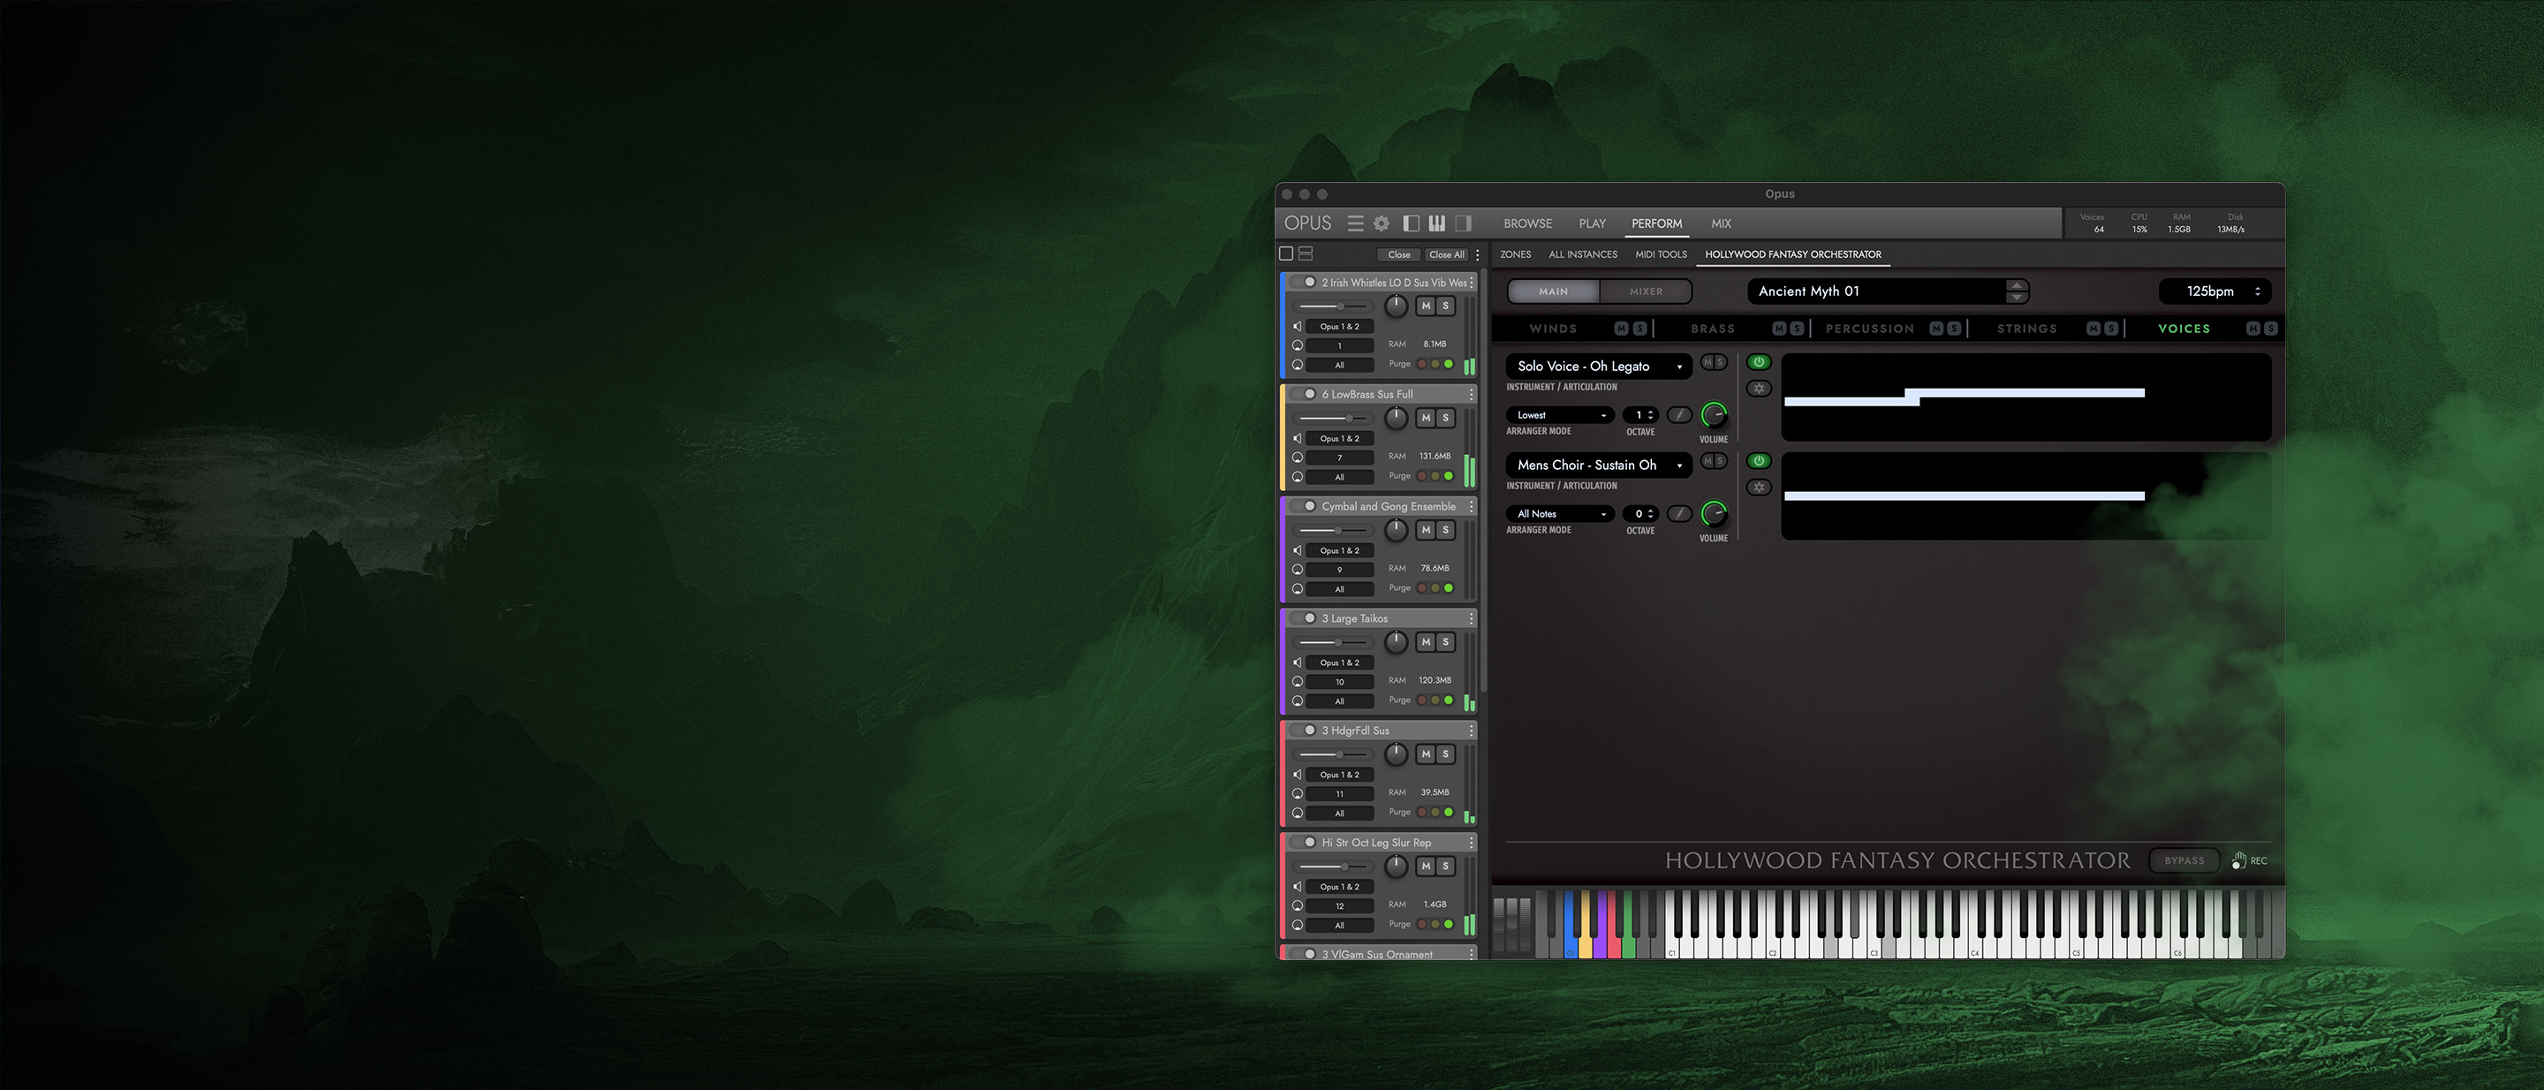Image resolution: width=2544 pixels, height=1090 pixels.
Task: Click next preset arrow for Ancient Myth 01
Action: 2017,297
